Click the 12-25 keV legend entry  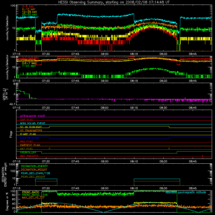click(x=30, y=12)
